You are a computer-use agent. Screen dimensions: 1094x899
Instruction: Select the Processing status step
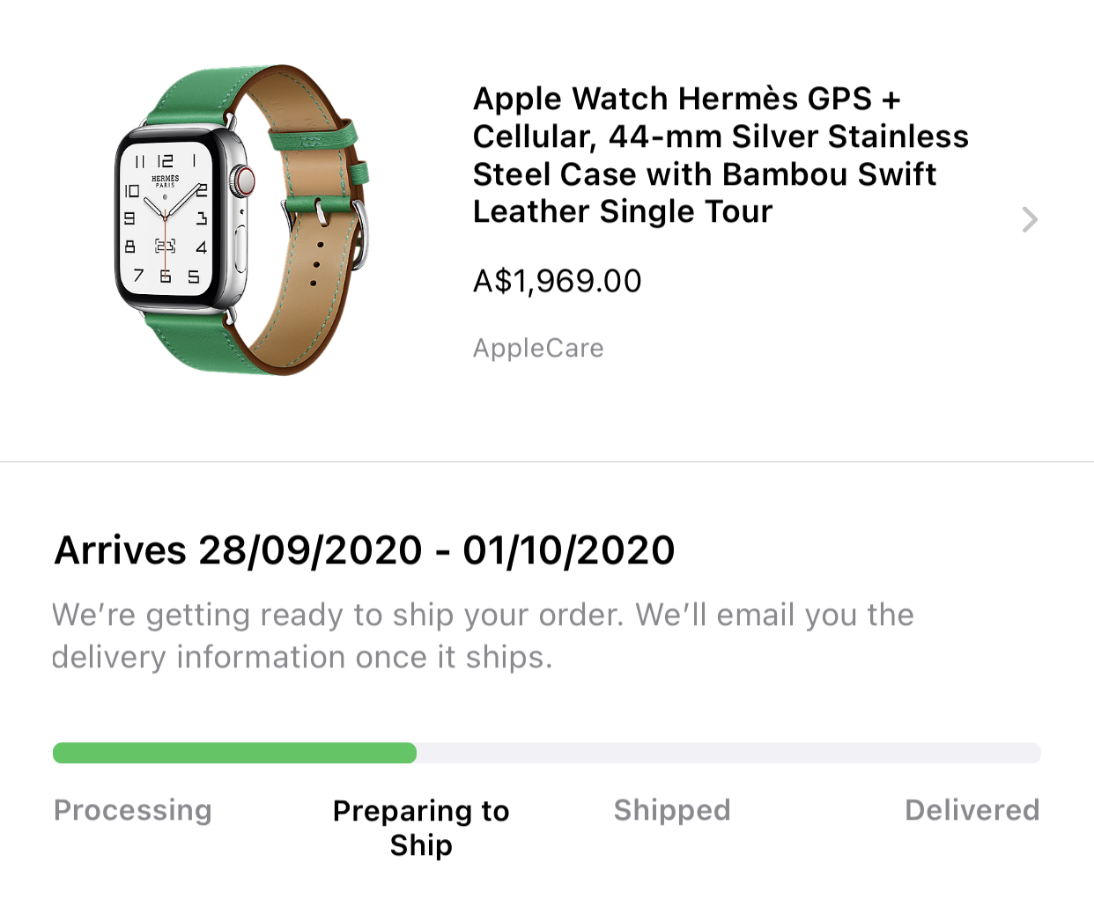coord(133,810)
